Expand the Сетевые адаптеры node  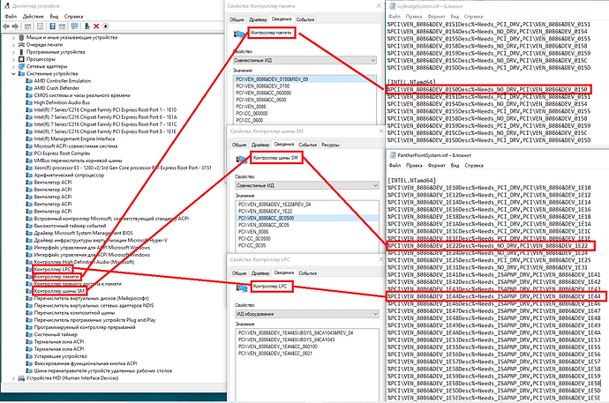13,67
